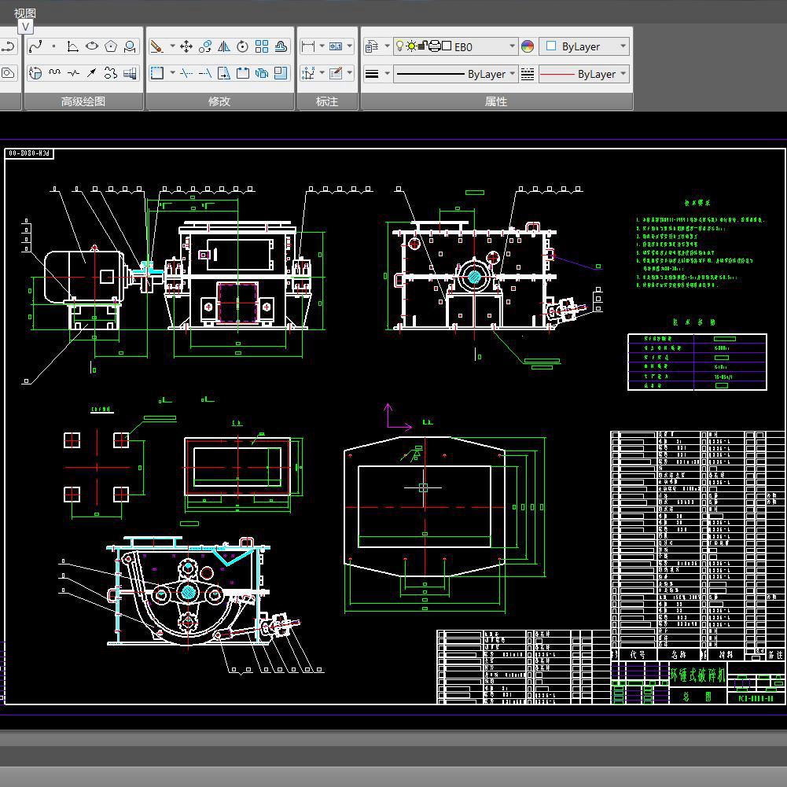Toggle freeze sun icon for layer EB0
Screen dimensions: 787x787
pos(410,46)
